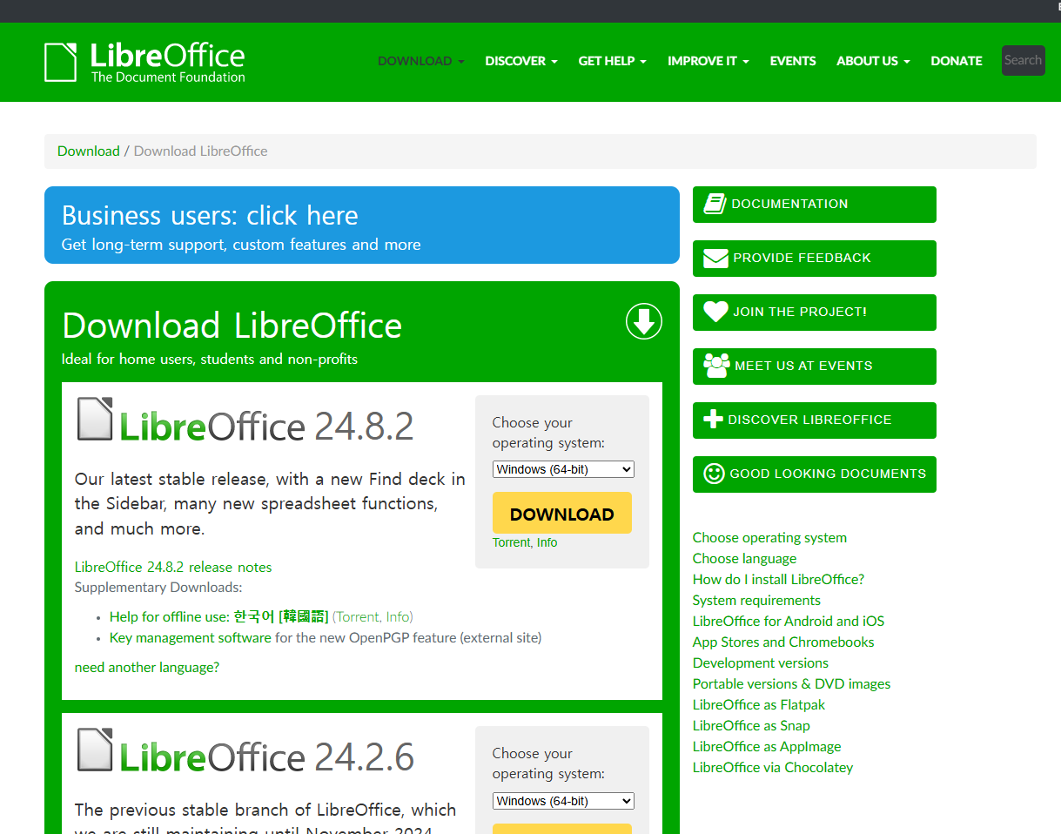Click Info link beside the offline help
Viewport: 1061px width, 834px height.
point(398,616)
